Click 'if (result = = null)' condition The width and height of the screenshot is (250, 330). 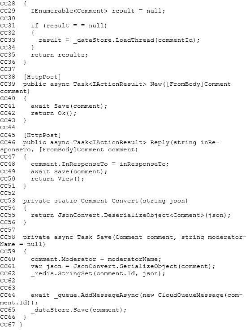(x=69, y=26)
